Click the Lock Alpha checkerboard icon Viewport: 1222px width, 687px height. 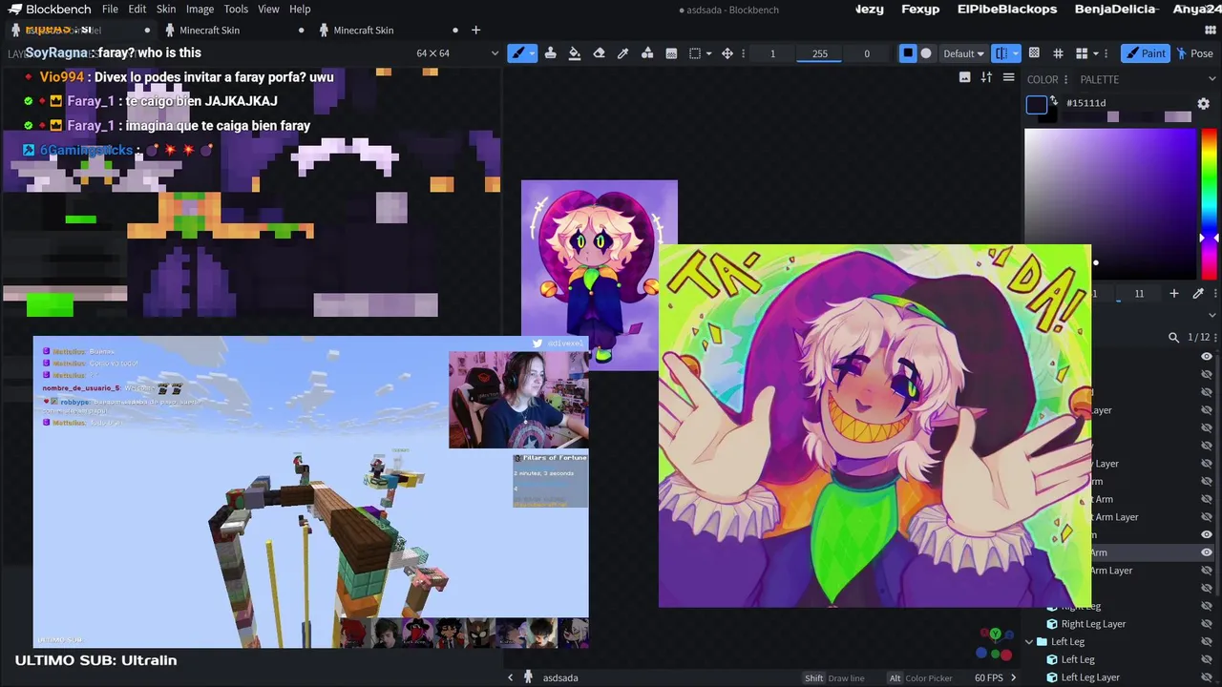coord(1034,53)
